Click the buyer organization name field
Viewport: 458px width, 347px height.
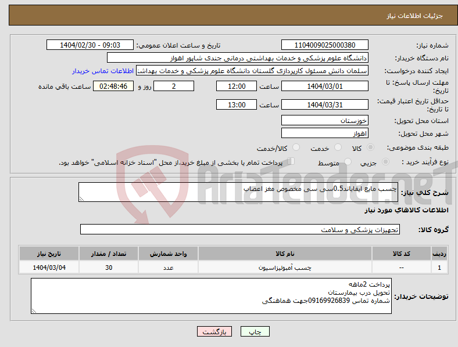click(x=238, y=57)
